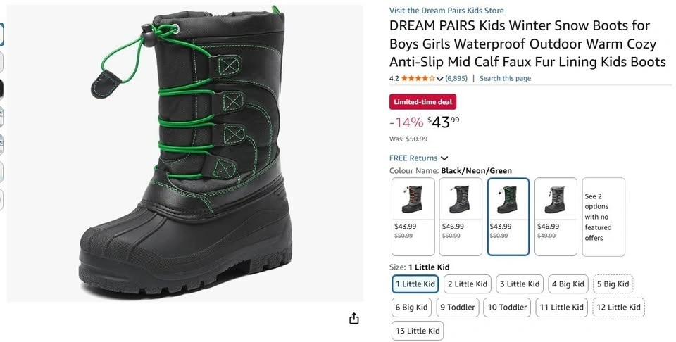Open the 6,895 ratings link
The image size is (676, 342).
click(x=457, y=78)
